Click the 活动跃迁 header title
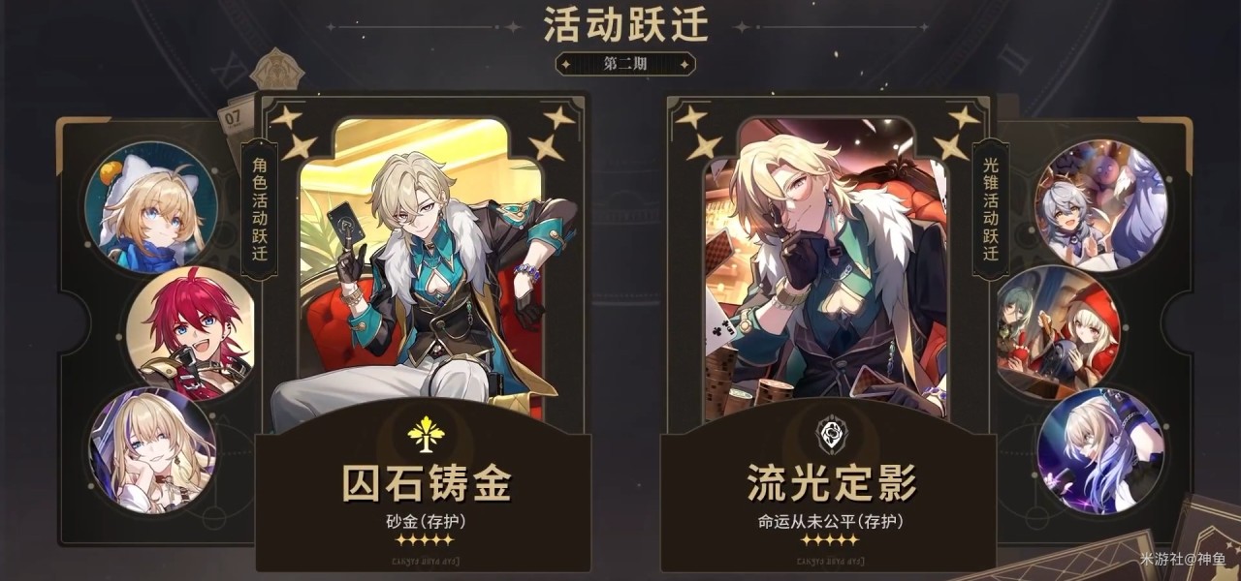The image size is (1241, 581). 625,24
